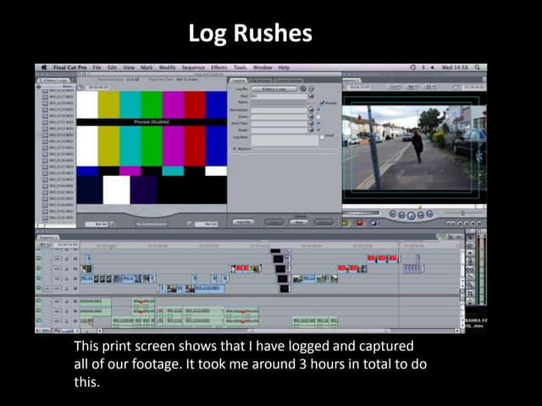Select the Zoom tool in the Tool palette
This screenshot has width=542, height=406.
[x=471, y=286]
